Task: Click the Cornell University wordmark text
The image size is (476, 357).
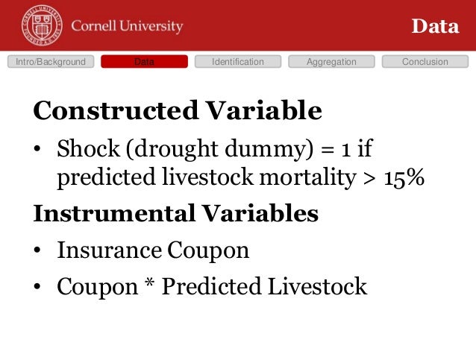Action: pyautogui.click(x=127, y=26)
